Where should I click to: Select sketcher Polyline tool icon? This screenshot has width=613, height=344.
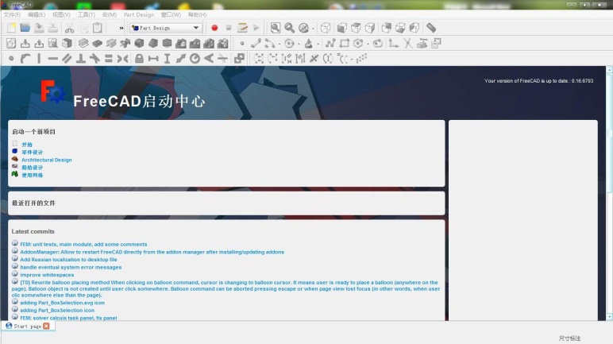(330, 43)
